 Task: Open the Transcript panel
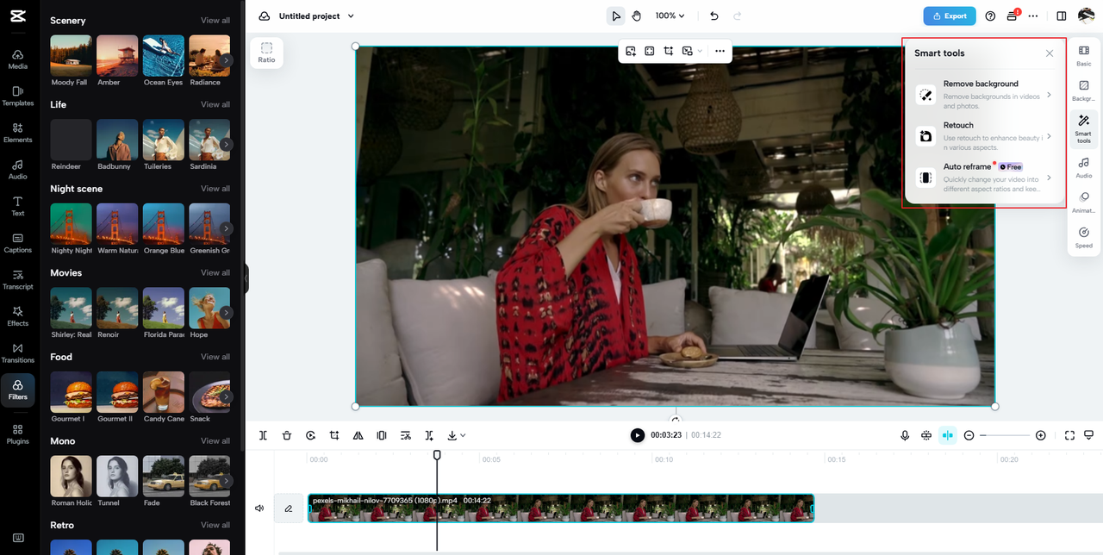[17, 279]
